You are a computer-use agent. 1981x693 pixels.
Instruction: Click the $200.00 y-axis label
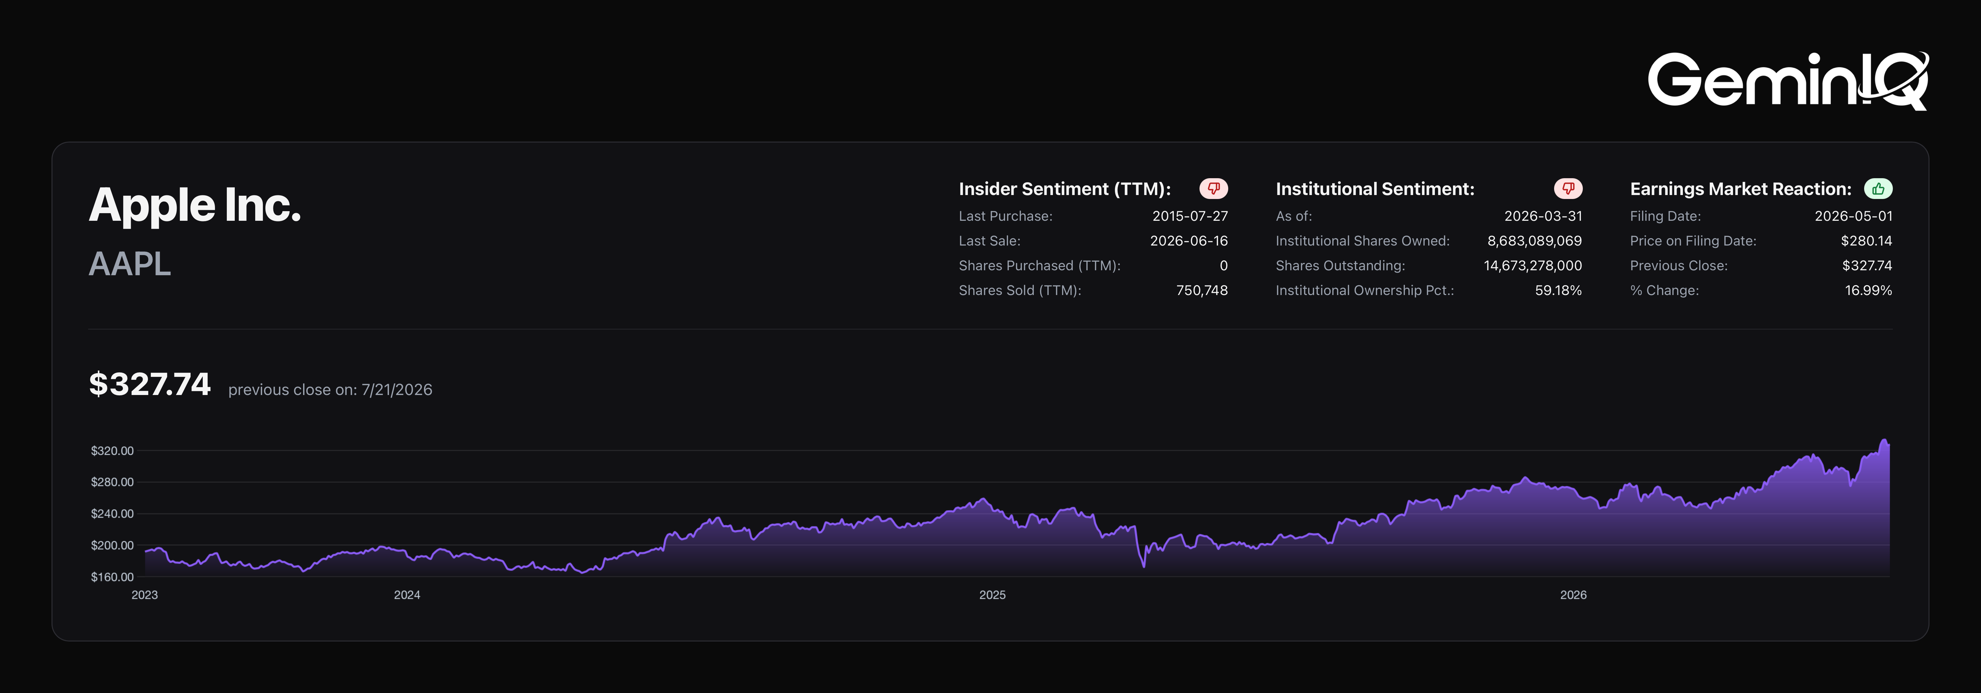point(112,545)
